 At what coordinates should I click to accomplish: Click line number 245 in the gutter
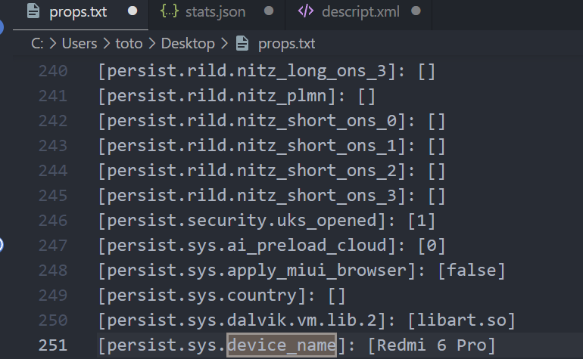pos(53,195)
